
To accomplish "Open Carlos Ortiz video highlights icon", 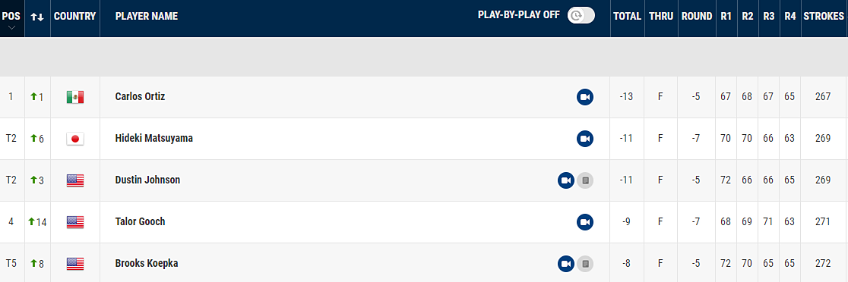I will [584, 97].
